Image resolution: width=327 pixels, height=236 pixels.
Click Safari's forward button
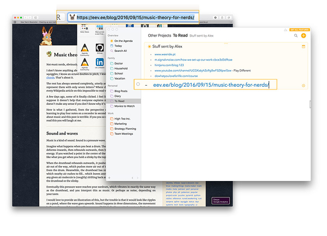click(x=30, y=18)
